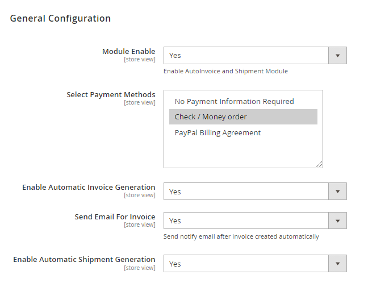Click the Yes value for Automatic Shipment Generation
Viewport: 389px width, 287px height.
coord(175,264)
